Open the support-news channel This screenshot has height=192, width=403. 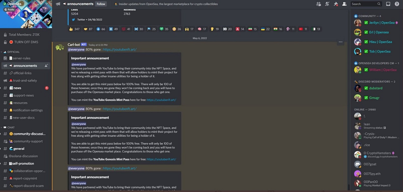click(26, 95)
